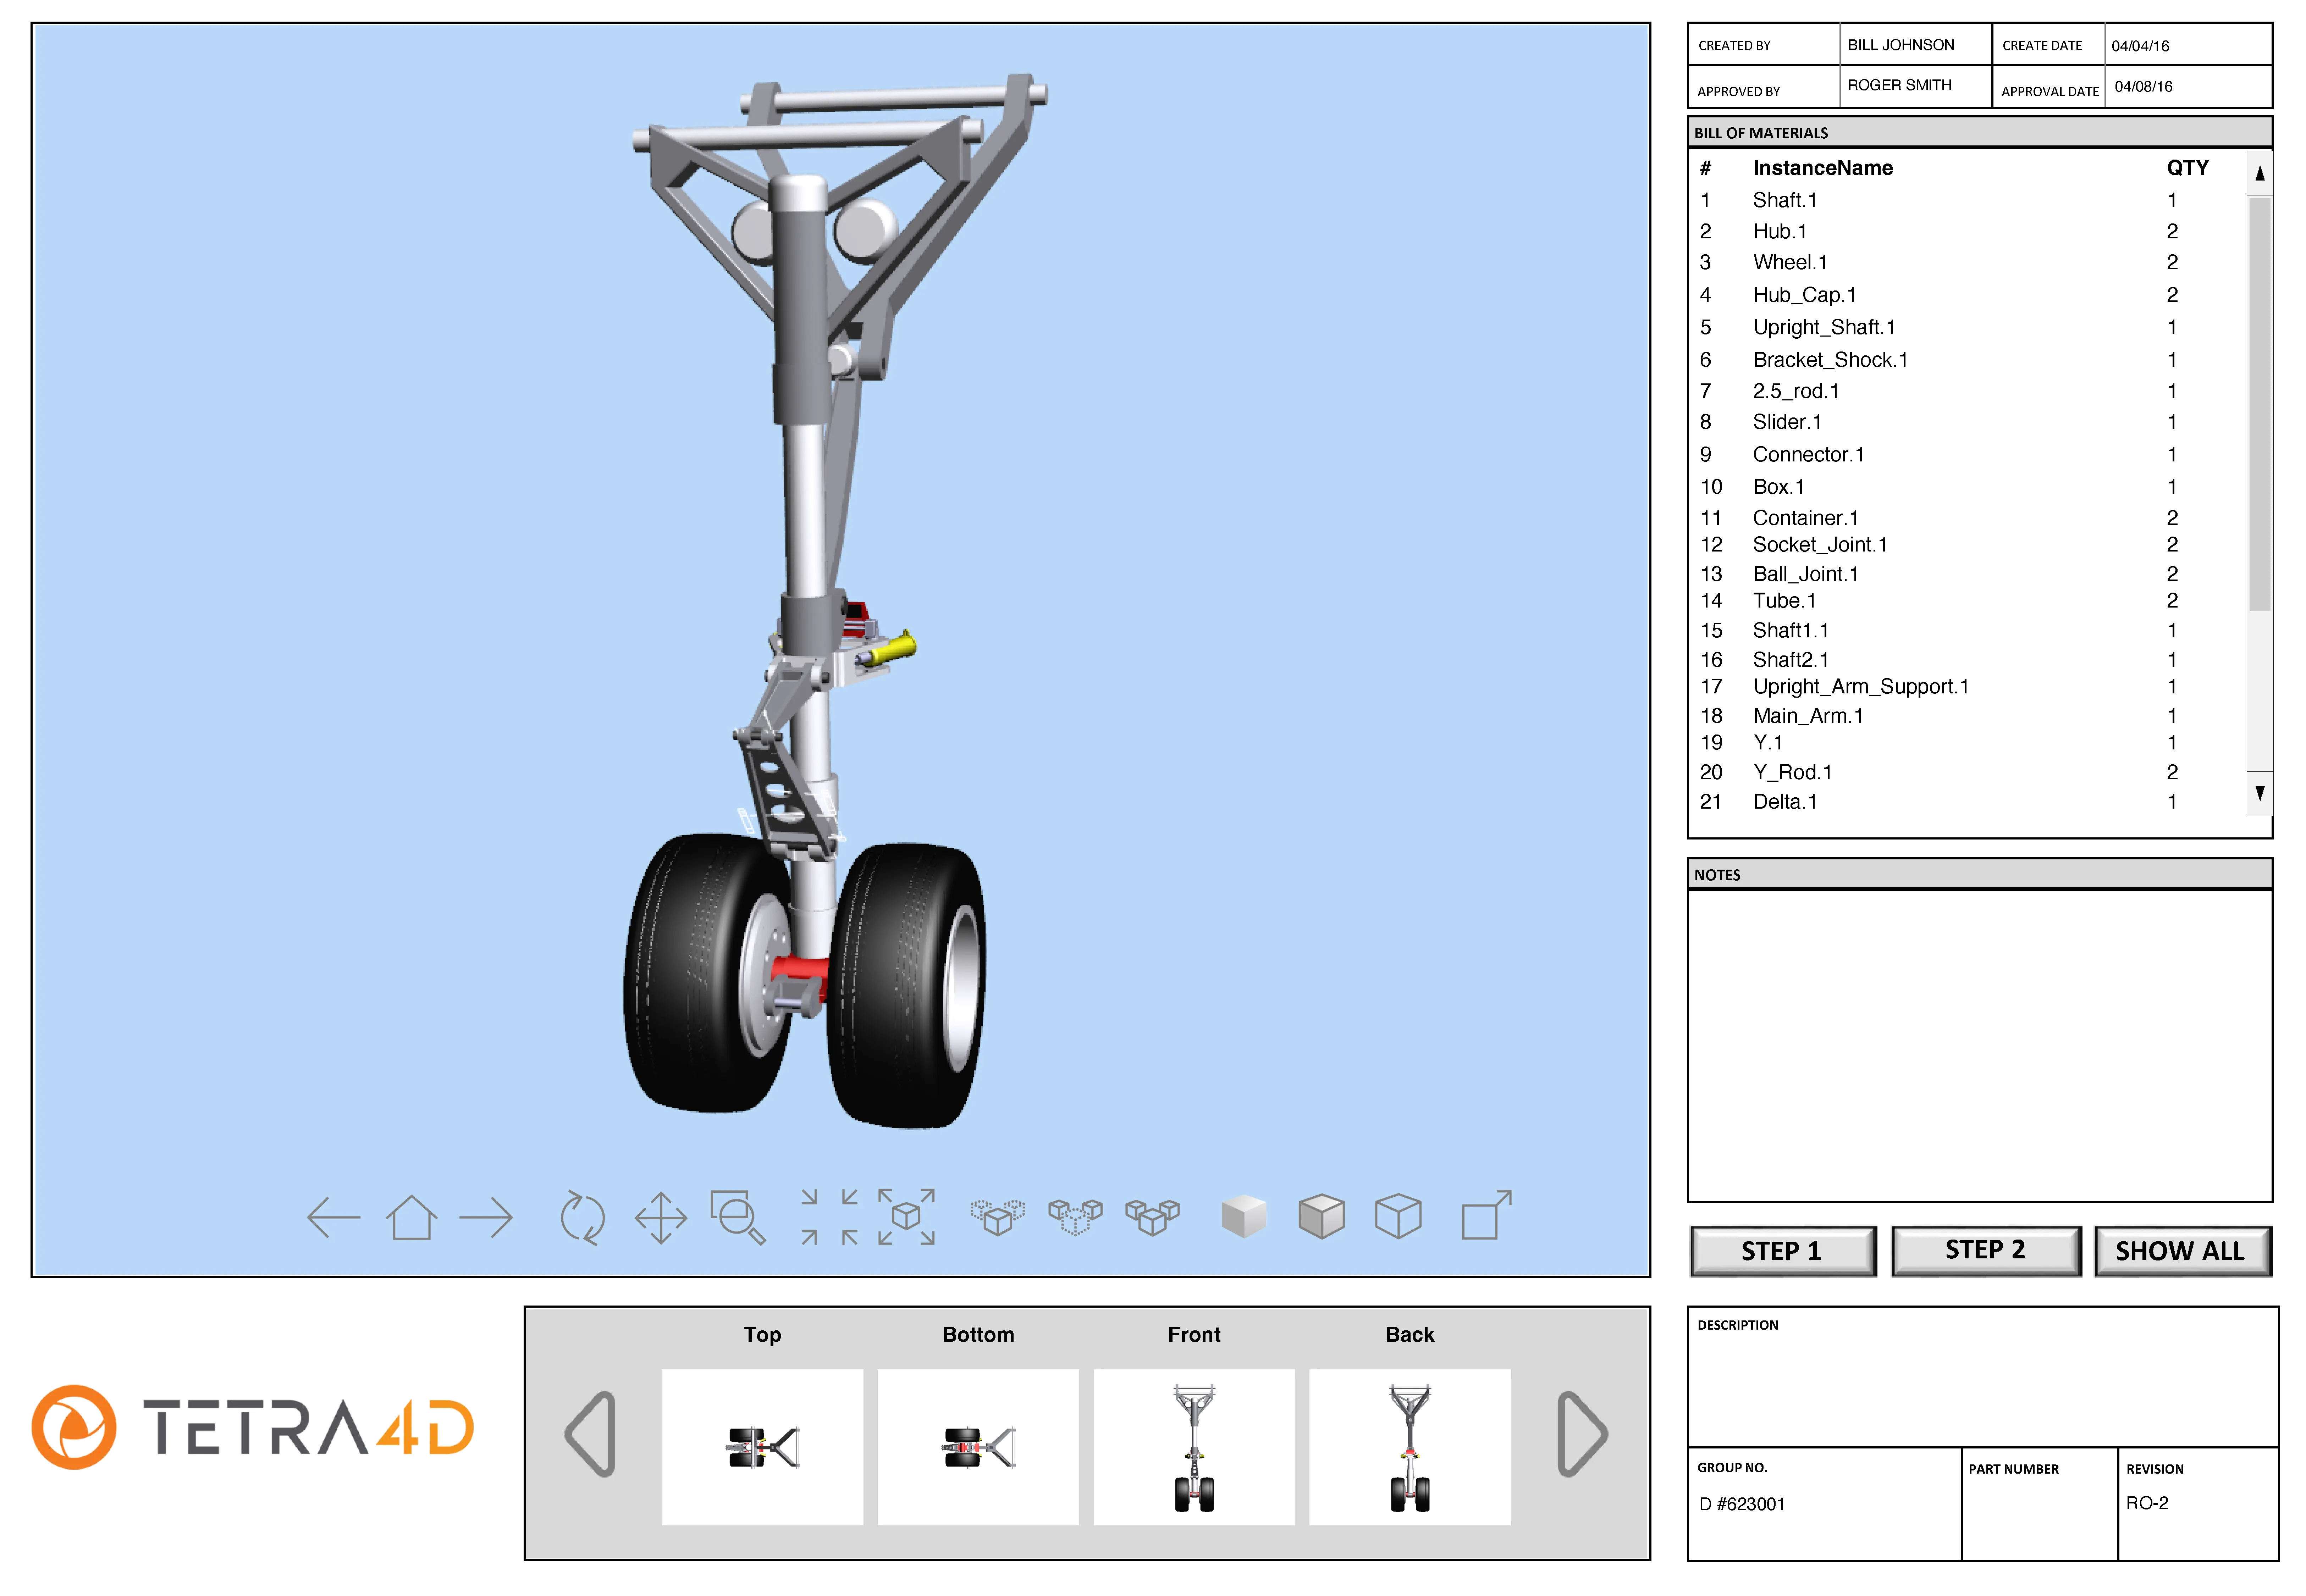Viewport: 2306px width, 1596px height.
Task: Select the Bottom view thumbnail
Action: [x=978, y=1447]
